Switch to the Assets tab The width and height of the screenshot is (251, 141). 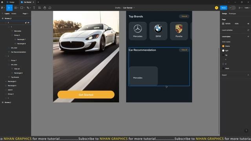(14, 14)
